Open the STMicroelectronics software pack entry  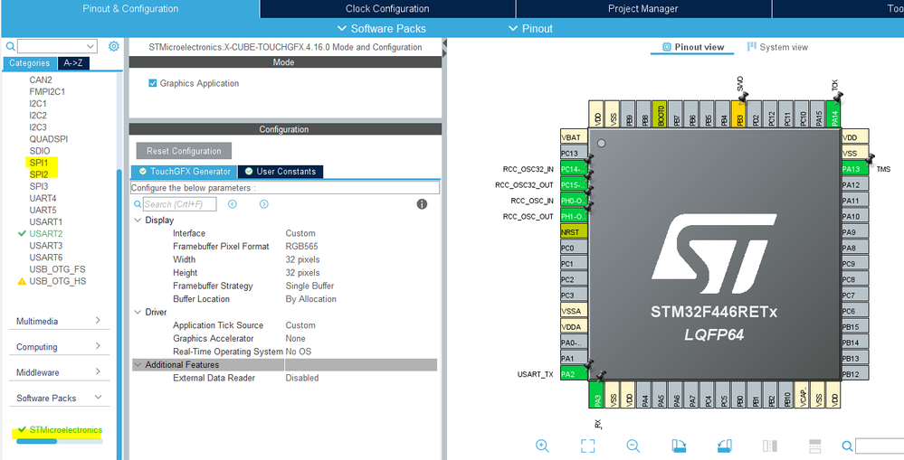[x=66, y=430]
